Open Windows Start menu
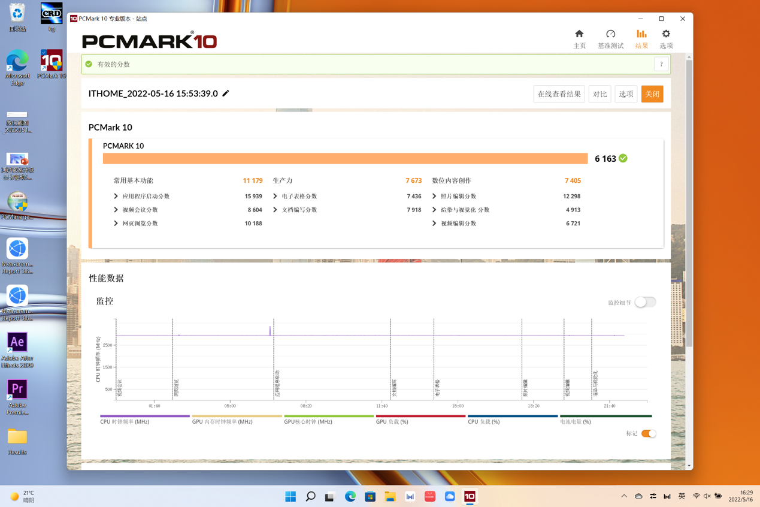 click(x=290, y=496)
